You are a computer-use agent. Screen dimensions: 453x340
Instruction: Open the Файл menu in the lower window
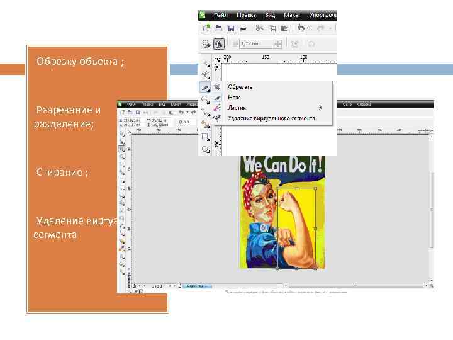131,104
